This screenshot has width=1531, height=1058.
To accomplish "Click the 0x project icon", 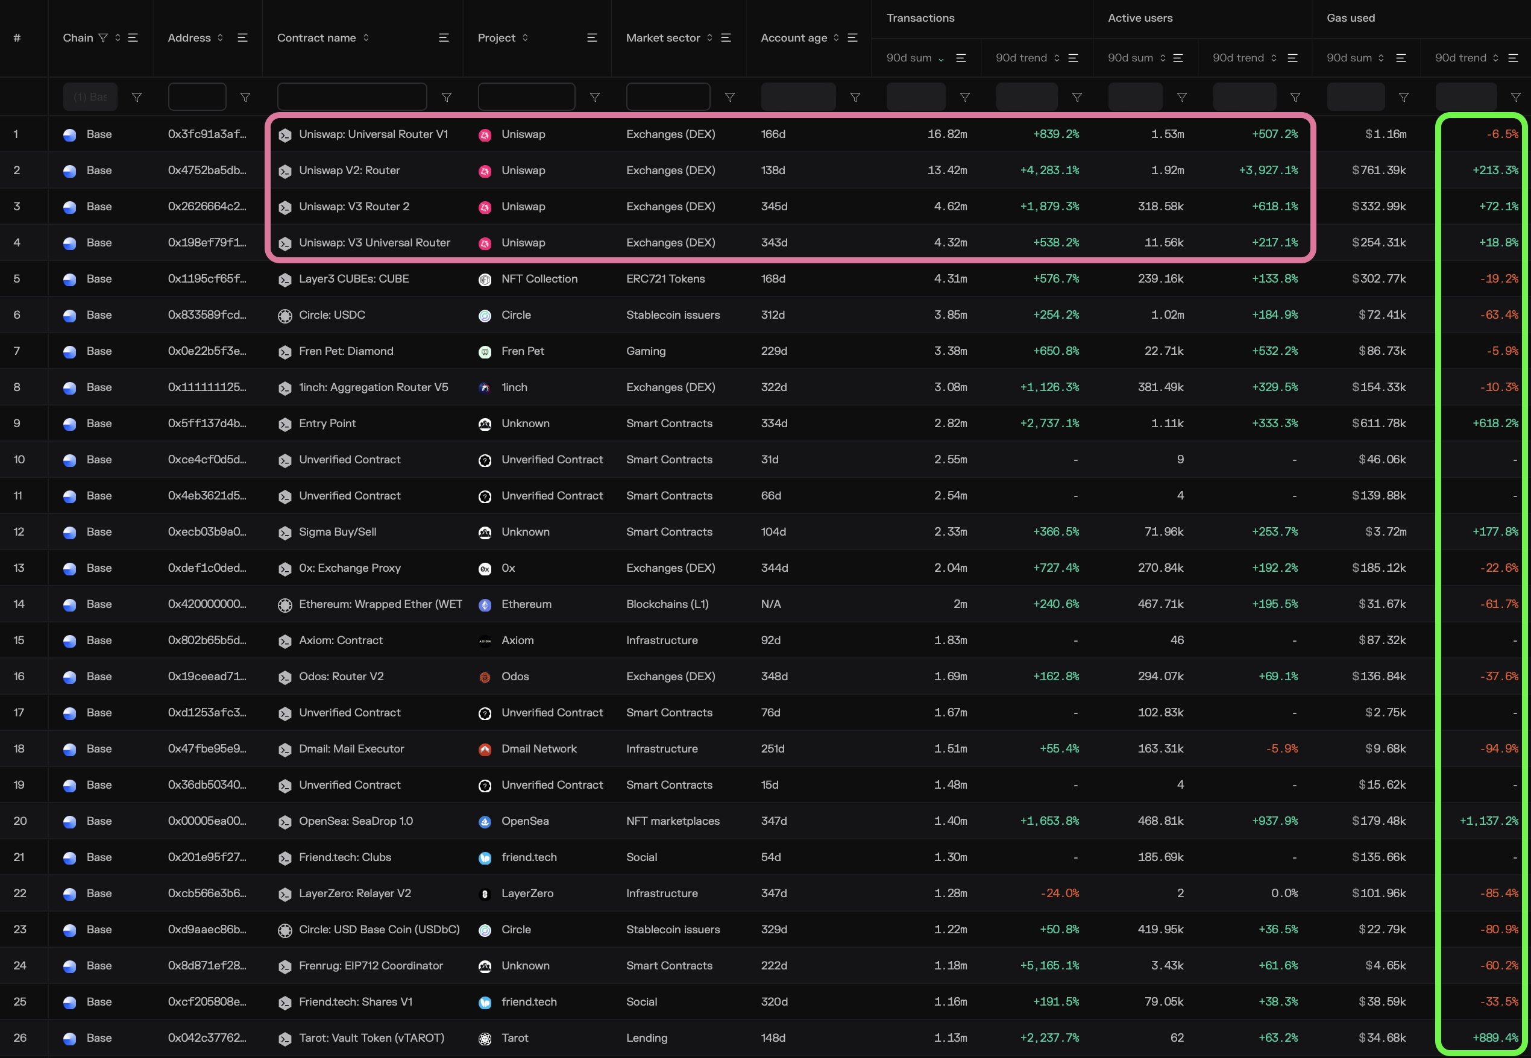I will coord(485,569).
